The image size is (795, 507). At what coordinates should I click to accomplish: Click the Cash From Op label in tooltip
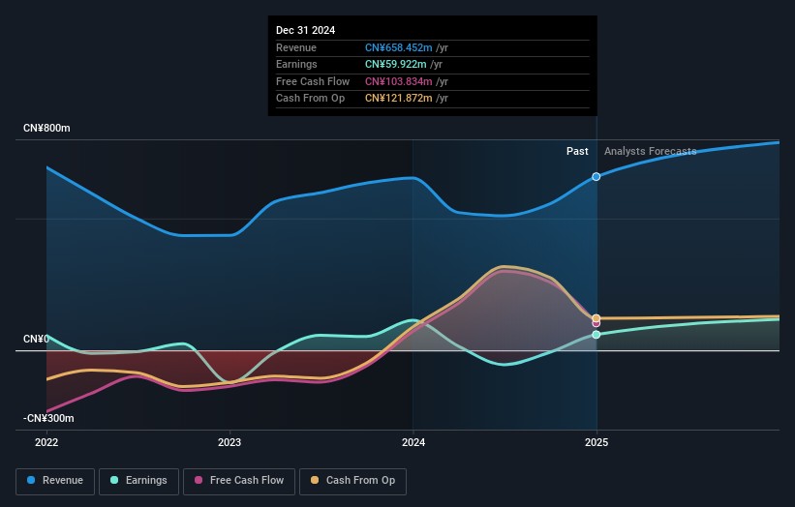(x=310, y=99)
